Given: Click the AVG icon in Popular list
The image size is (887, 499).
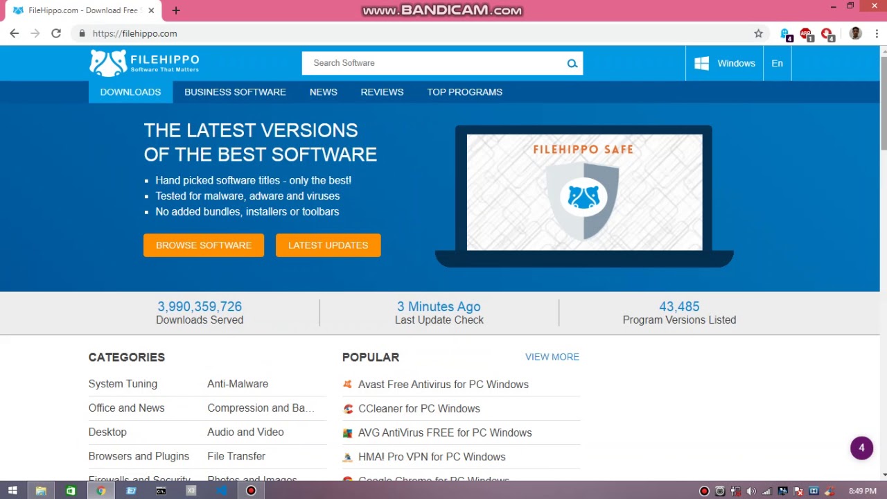Looking at the screenshot, I should pyautogui.click(x=348, y=433).
